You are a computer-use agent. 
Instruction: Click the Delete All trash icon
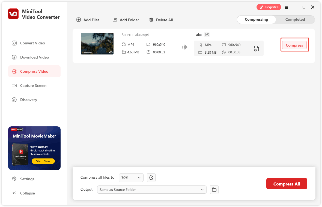coord(151,20)
